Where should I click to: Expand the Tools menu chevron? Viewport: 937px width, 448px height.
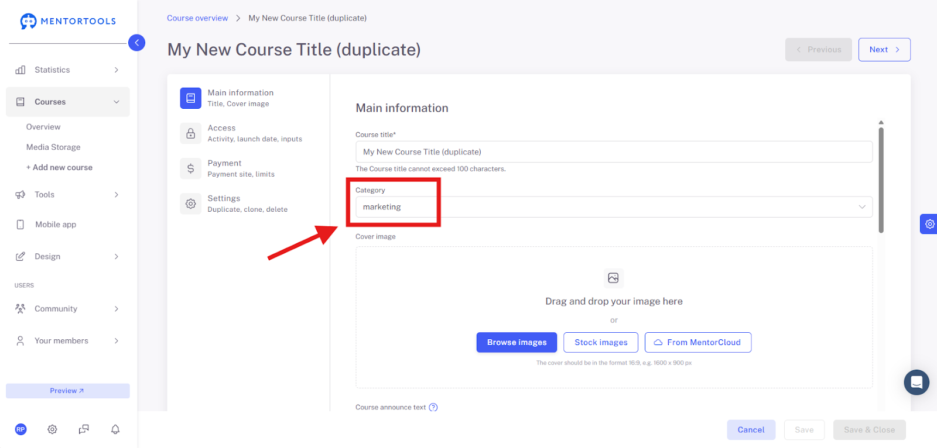(x=117, y=195)
